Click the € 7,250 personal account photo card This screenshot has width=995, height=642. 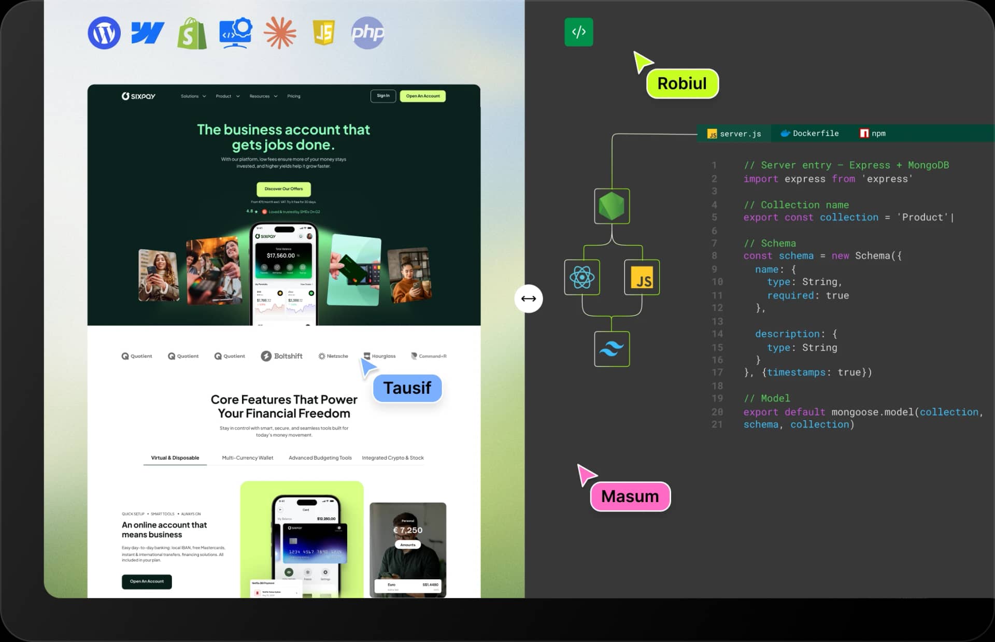[x=408, y=550]
